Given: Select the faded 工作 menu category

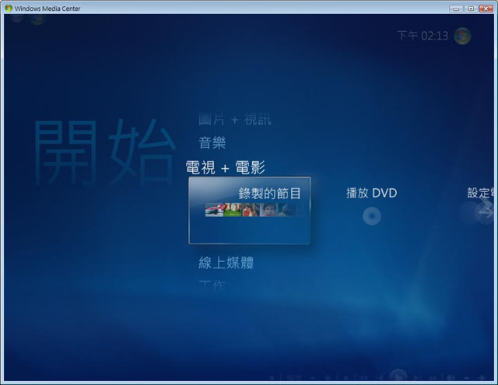Looking at the screenshot, I should tap(212, 285).
